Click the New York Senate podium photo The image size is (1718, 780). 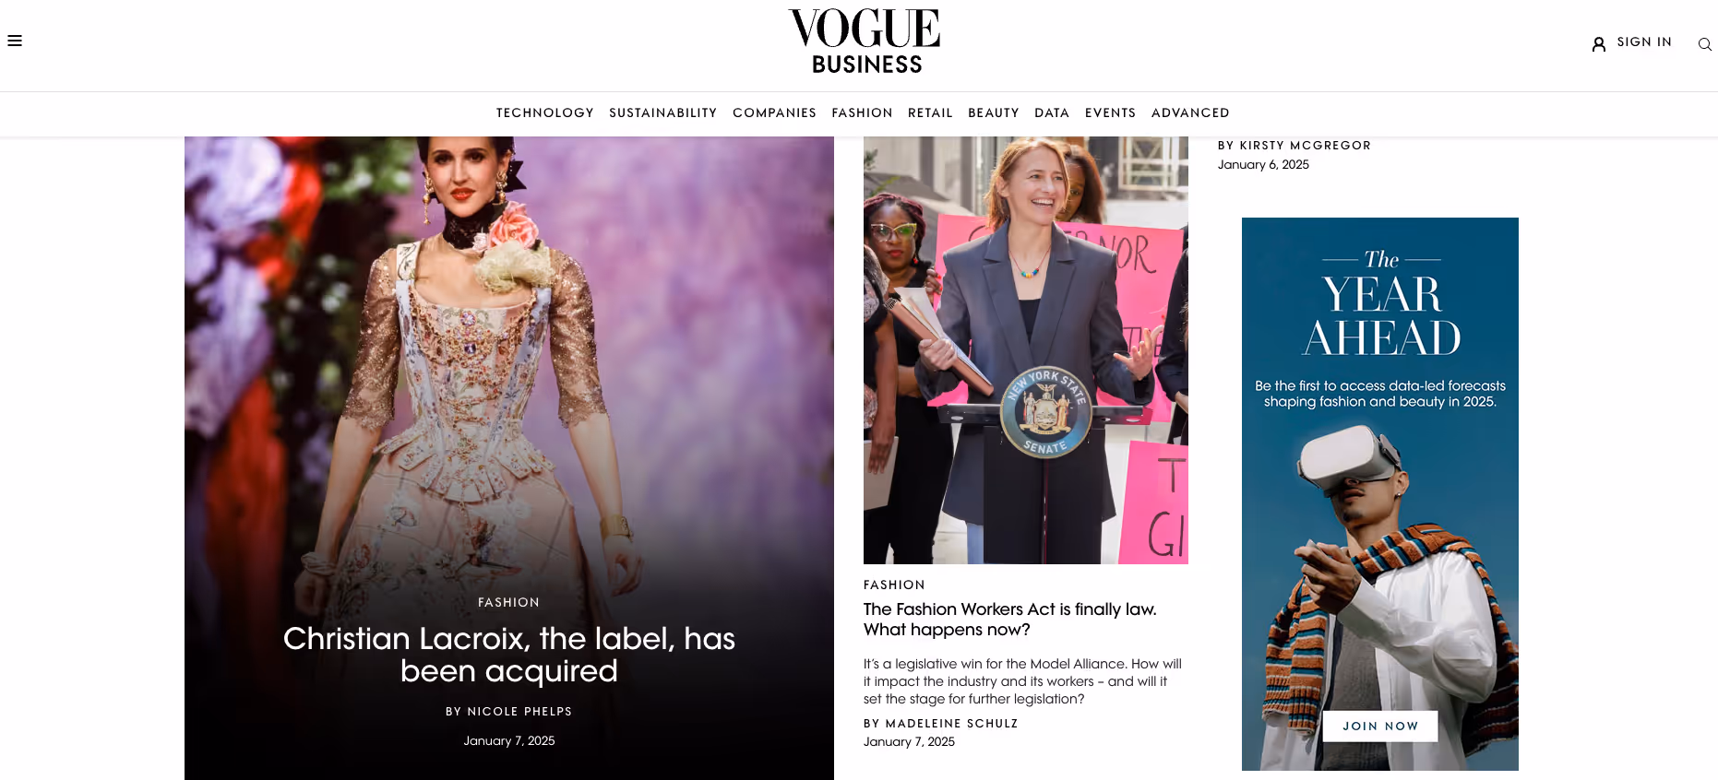click(1026, 350)
